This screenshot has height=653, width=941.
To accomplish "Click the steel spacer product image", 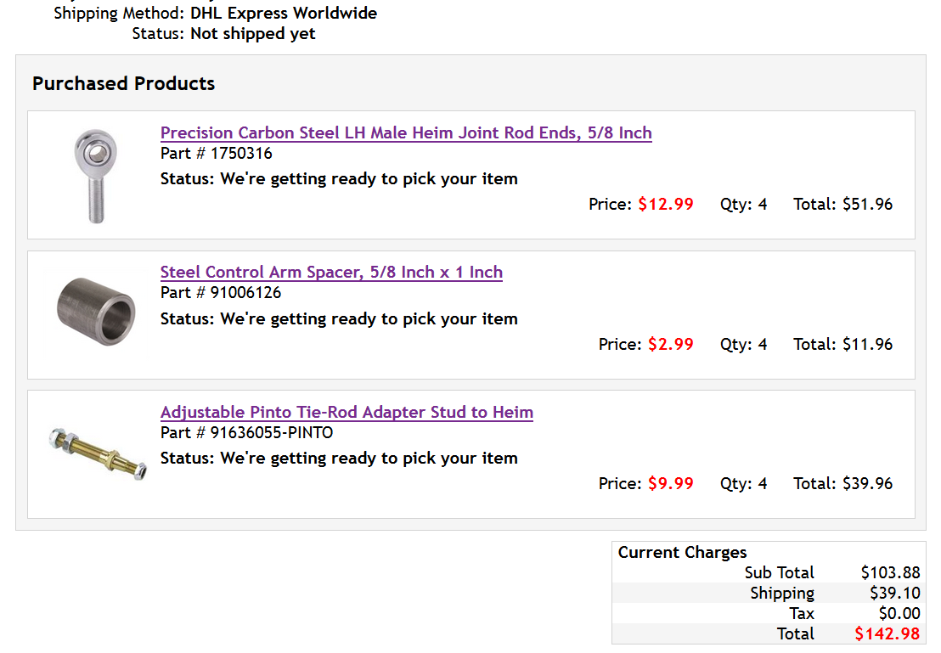I will click(x=96, y=311).
